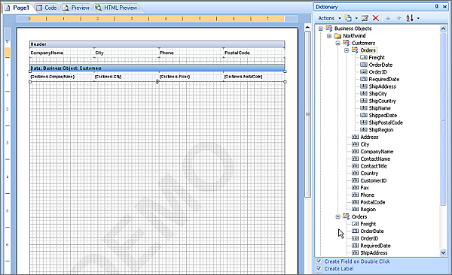Collapse the Northwind folder node
This screenshot has height=275, width=452.
point(329,36)
